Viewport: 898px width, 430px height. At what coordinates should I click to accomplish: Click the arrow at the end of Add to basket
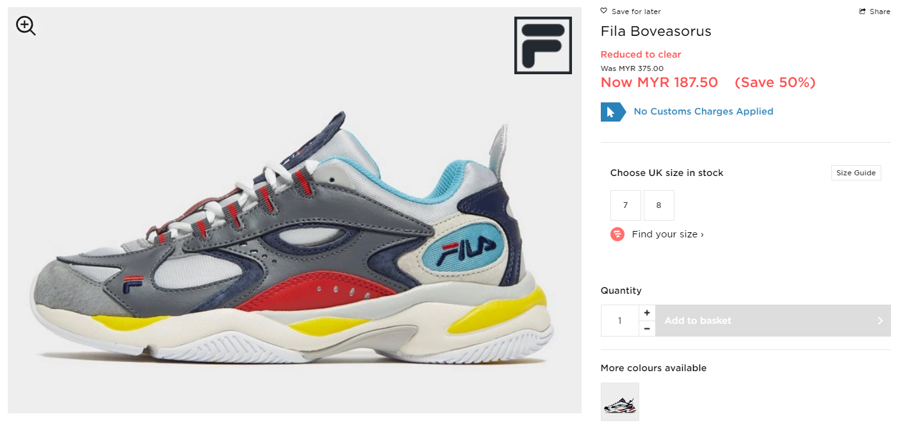881,321
